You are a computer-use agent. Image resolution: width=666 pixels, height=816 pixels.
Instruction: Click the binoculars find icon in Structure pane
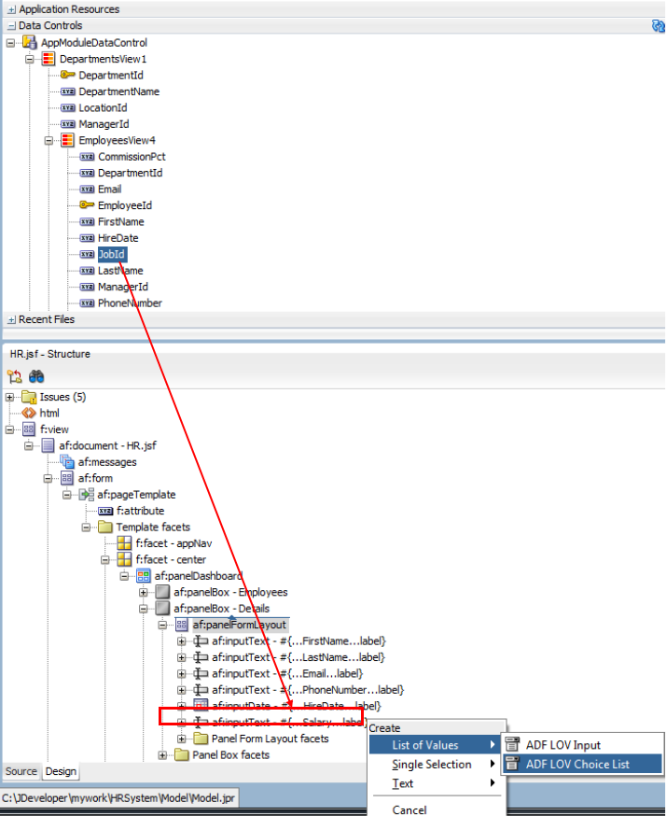pos(36,376)
